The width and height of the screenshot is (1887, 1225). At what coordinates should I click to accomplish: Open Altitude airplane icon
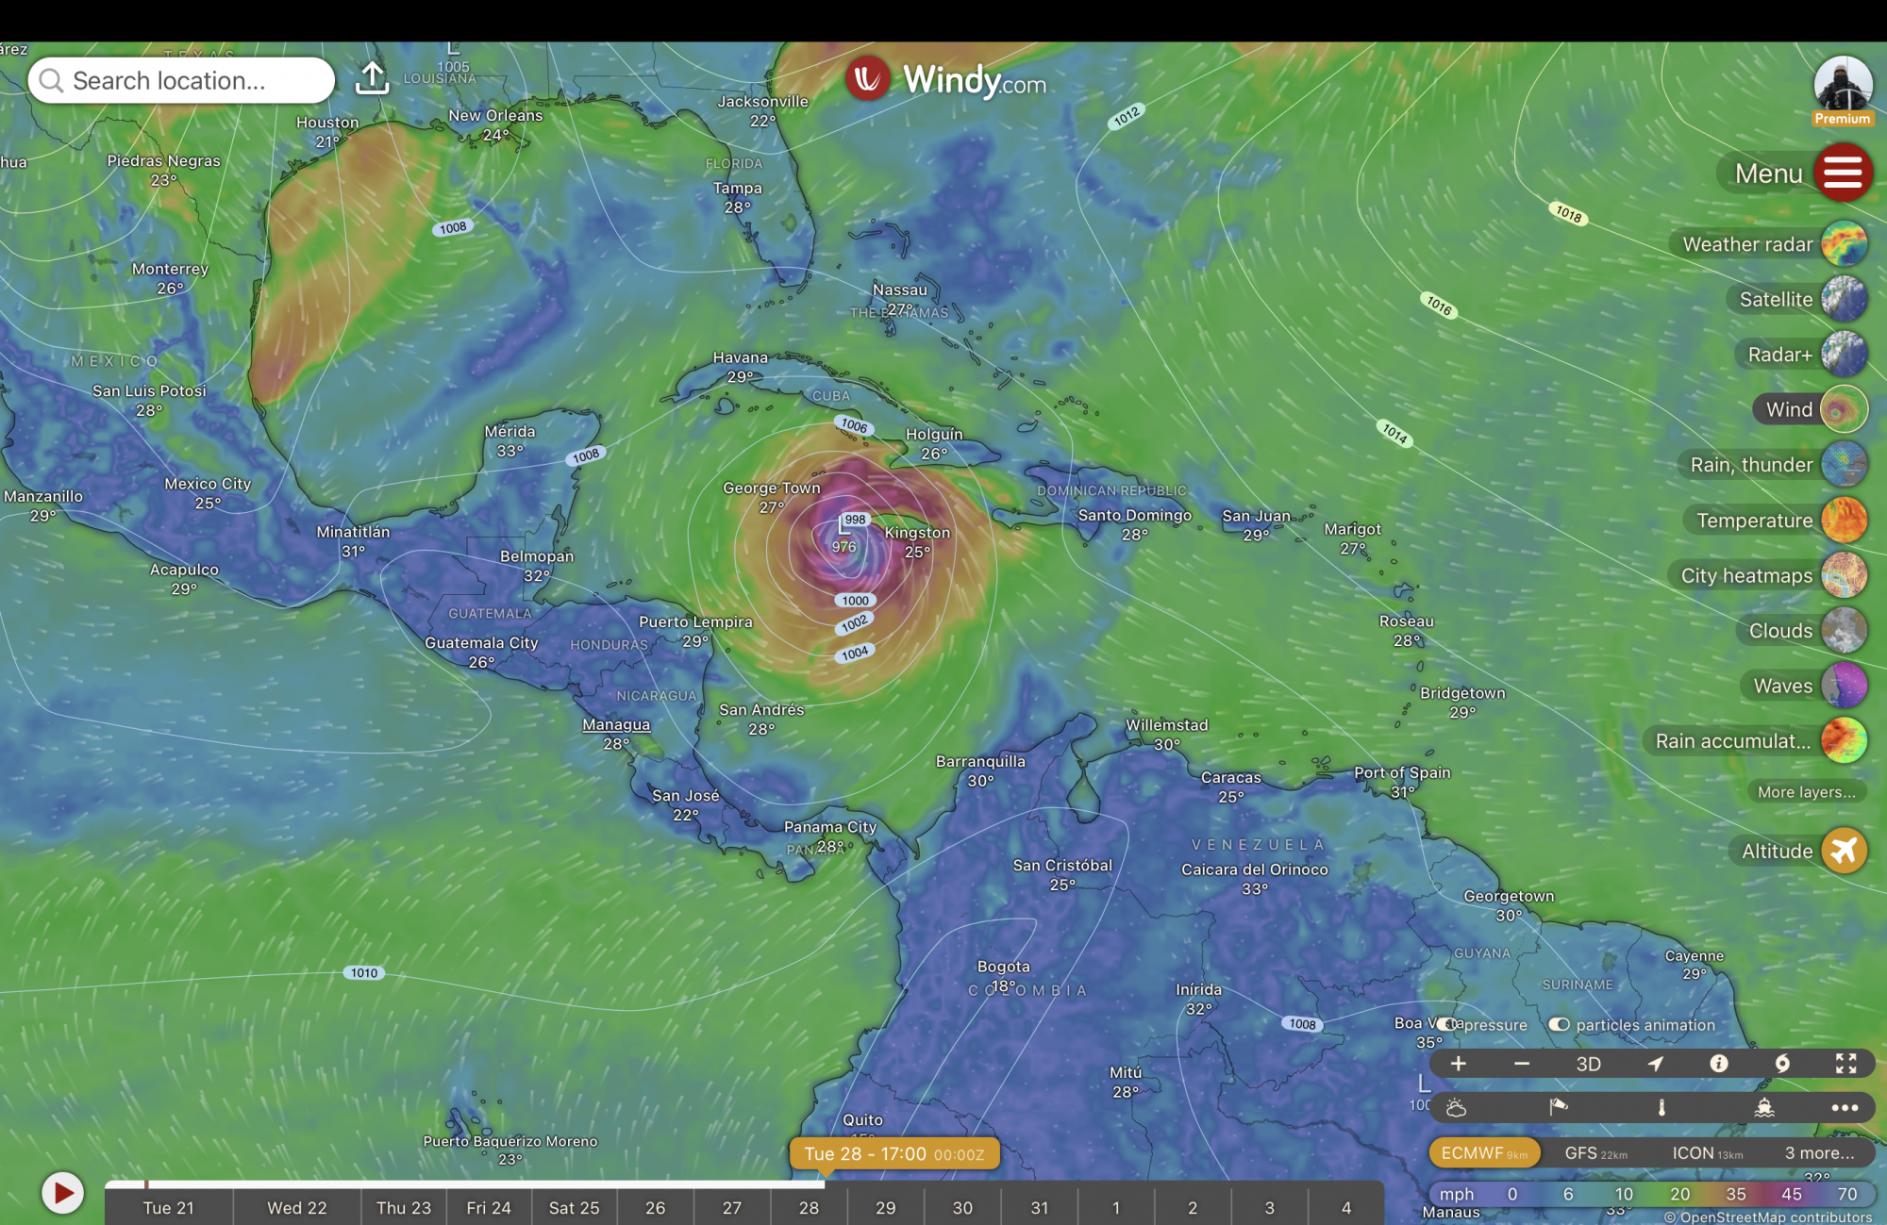pyautogui.click(x=1844, y=851)
